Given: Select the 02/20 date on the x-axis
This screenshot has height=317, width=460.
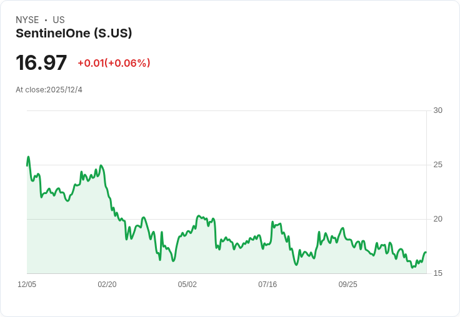Looking at the screenshot, I should point(107,285).
